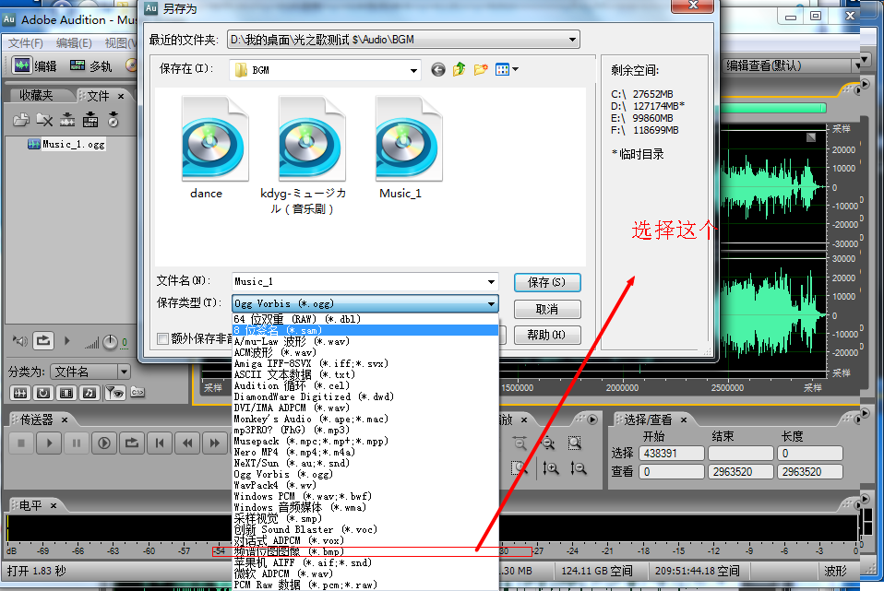Switch to Edit view in Audition toolbar
The image size is (884, 591).
pos(34,65)
